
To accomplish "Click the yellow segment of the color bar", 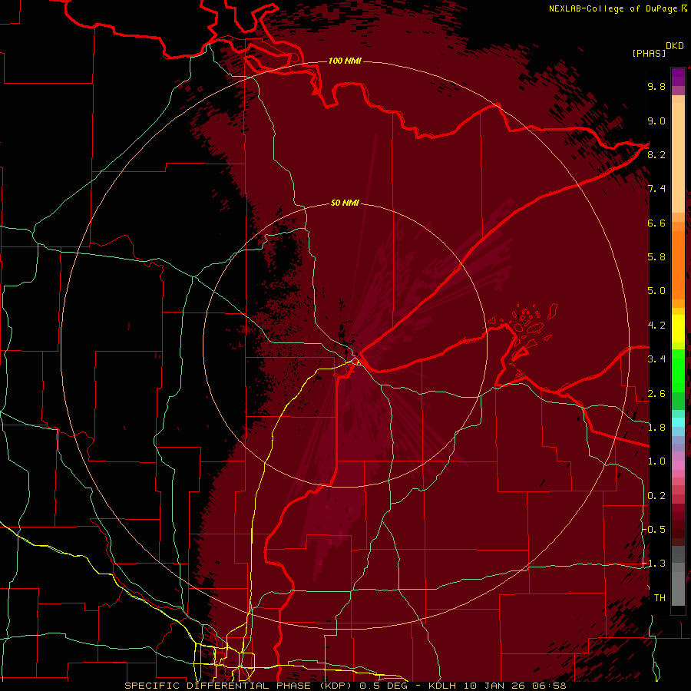I will pos(678,329).
